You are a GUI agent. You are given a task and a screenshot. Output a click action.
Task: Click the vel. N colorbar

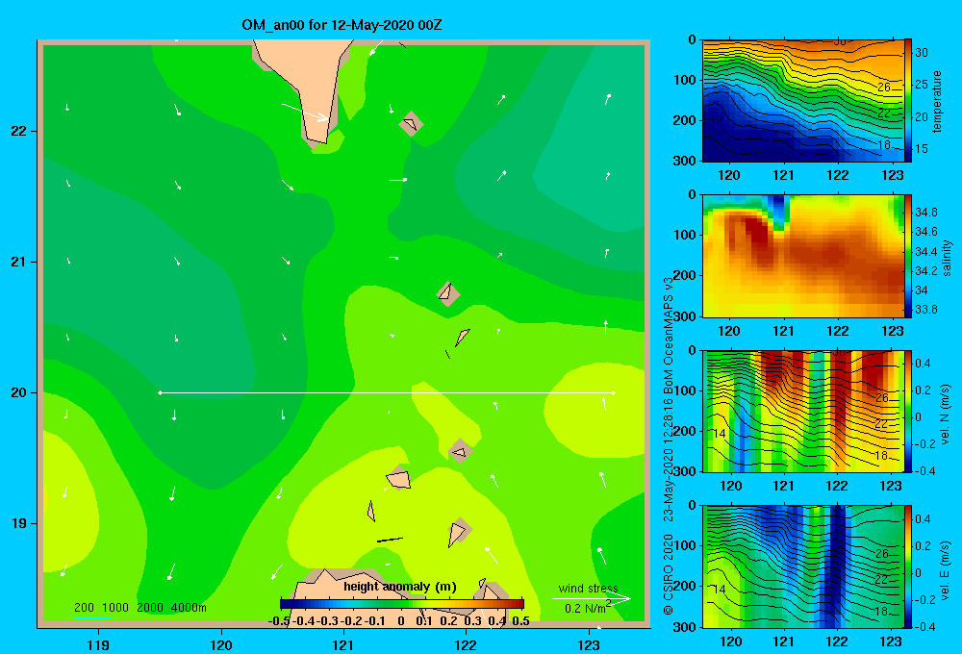908,411
